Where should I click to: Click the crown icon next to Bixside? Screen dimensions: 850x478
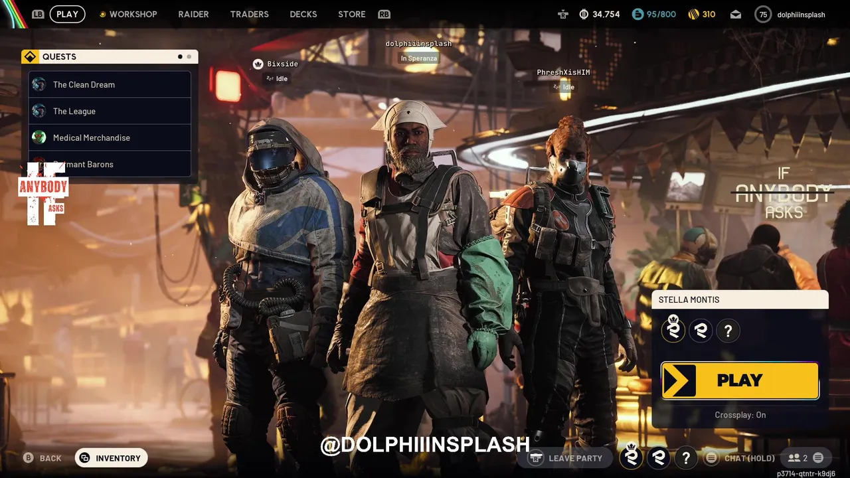pos(258,64)
